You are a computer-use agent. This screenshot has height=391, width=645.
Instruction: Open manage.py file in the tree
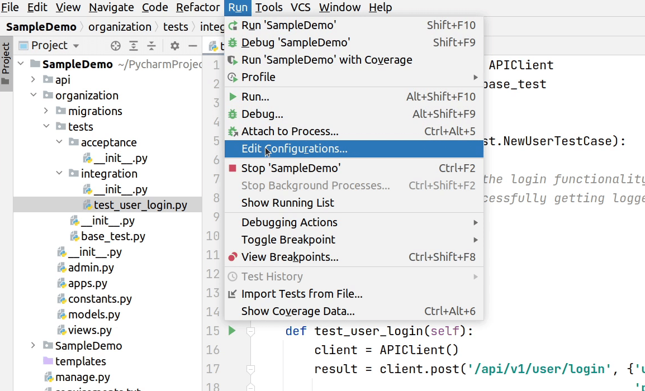(x=82, y=377)
